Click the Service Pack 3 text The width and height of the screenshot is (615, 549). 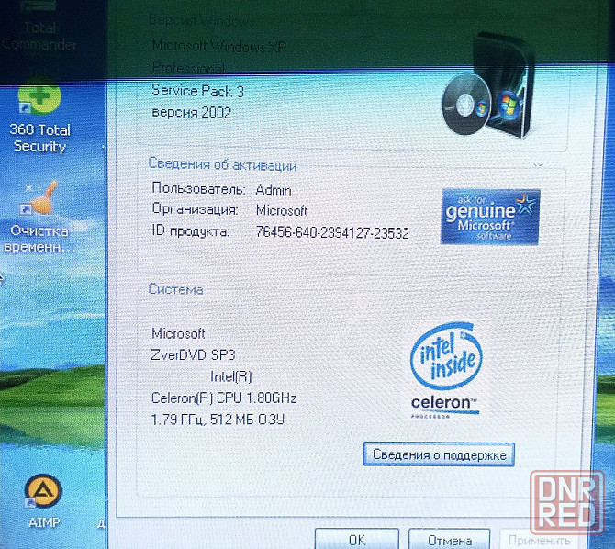(x=198, y=91)
